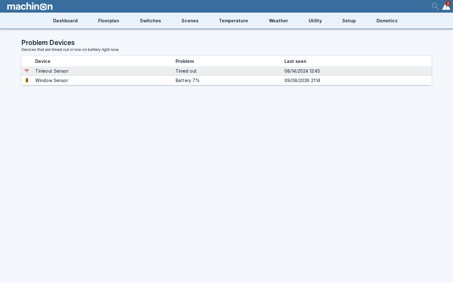Screen dimensions: 453x283
Task: Click the last seen date 09/08/2026 21:14
Action: point(302,80)
